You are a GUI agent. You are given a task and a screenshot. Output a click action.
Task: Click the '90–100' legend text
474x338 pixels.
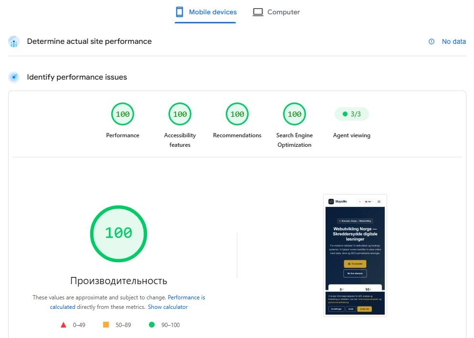(x=170, y=325)
